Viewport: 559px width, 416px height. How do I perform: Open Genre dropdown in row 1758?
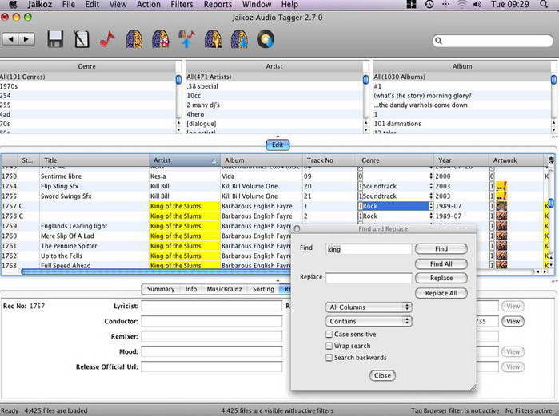click(431, 216)
